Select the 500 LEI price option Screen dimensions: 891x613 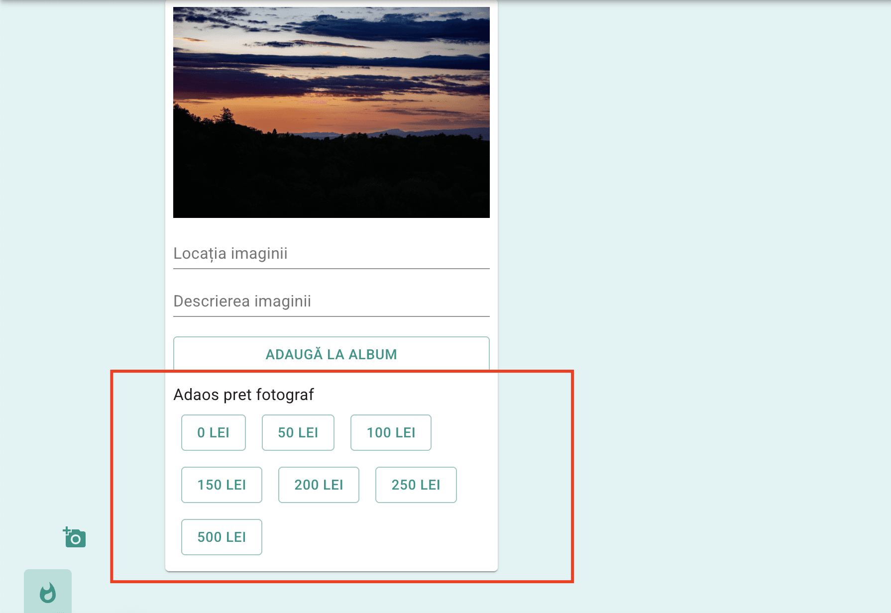[222, 537]
